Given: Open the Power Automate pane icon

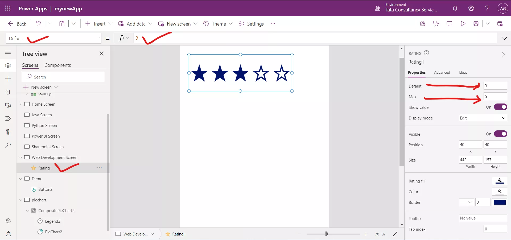Looking at the screenshot, I should pos(8,119).
